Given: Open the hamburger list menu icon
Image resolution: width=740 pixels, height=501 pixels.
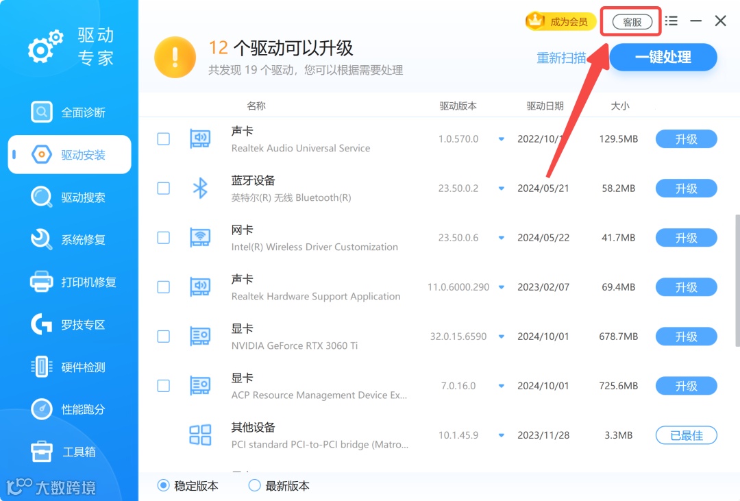Looking at the screenshot, I should pos(671,21).
